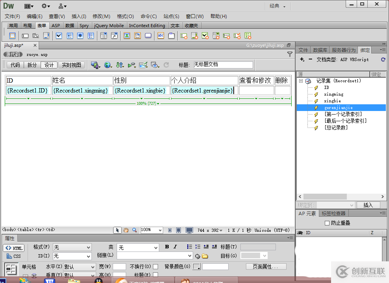Toggle italic formatting in properties
Image resolution: width=389 pixels, height=283 pixels.
click(x=175, y=247)
